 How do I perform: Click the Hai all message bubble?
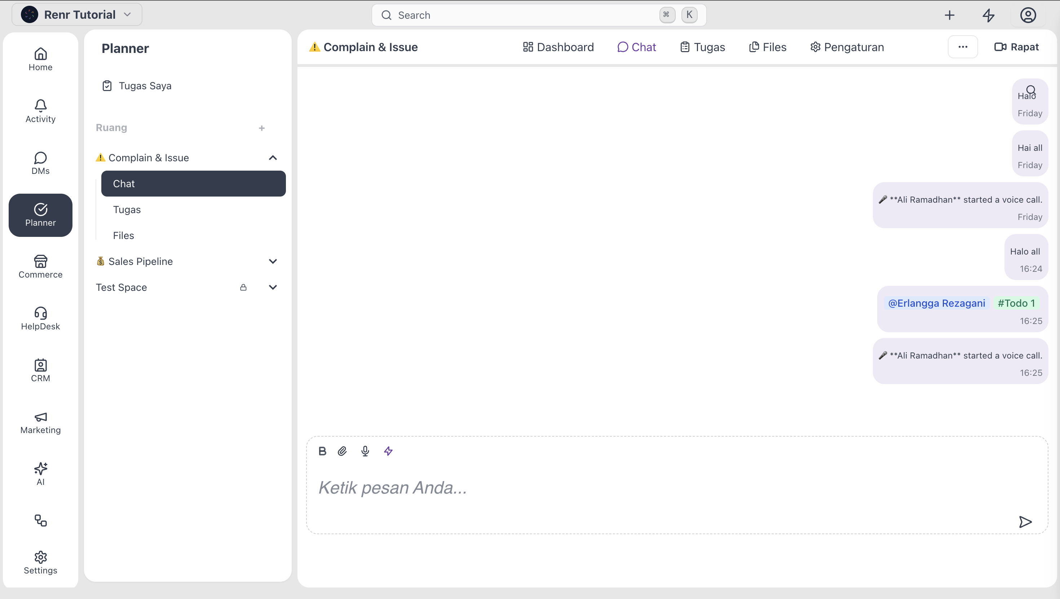point(1030,154)
